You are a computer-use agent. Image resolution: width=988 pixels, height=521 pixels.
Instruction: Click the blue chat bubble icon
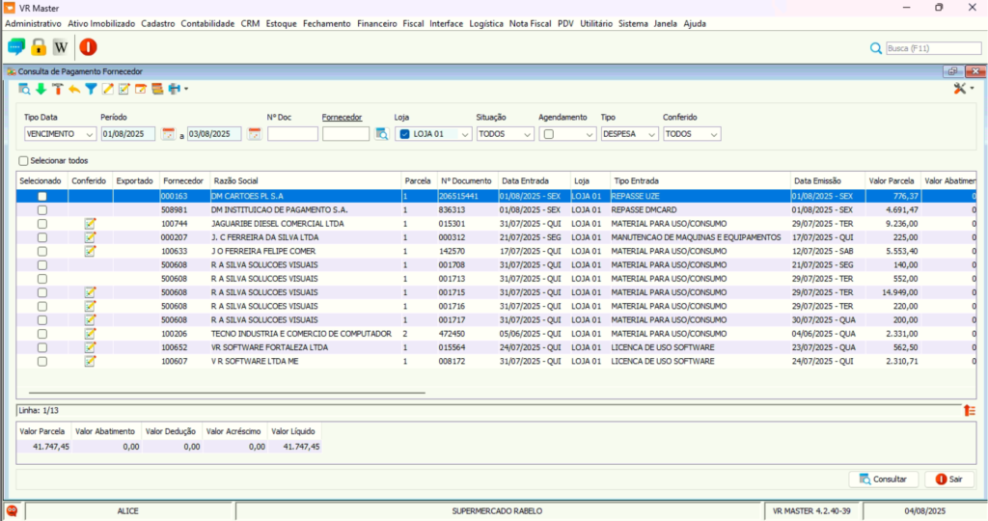point(16,46)
